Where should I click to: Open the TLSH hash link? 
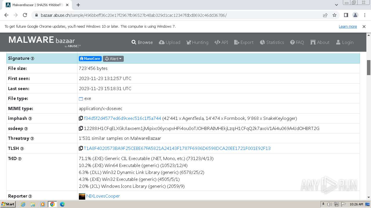click(177, 148)
